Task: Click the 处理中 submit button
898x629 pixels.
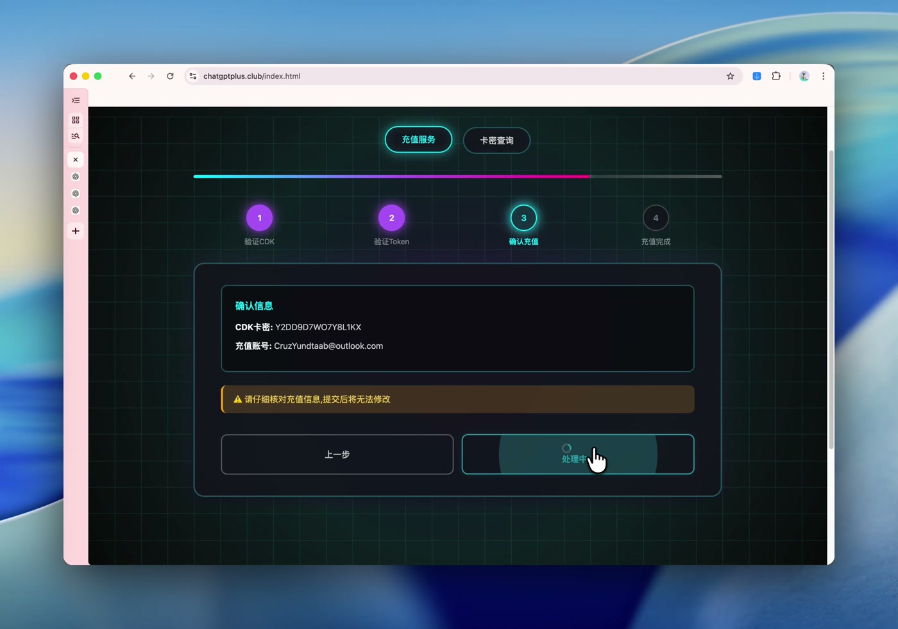Action: pyautogui.click(x=577, y=455)
